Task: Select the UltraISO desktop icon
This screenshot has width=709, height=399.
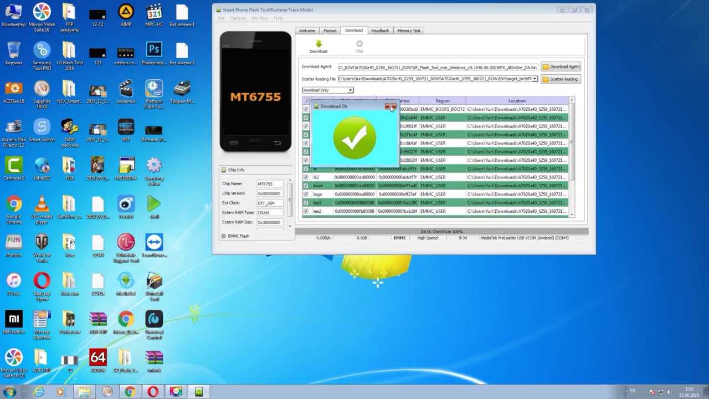Action: tap(42, 168)
